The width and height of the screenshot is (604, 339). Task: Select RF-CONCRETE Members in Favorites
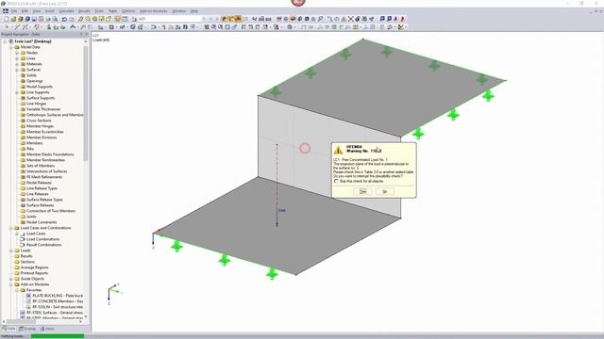58,301
